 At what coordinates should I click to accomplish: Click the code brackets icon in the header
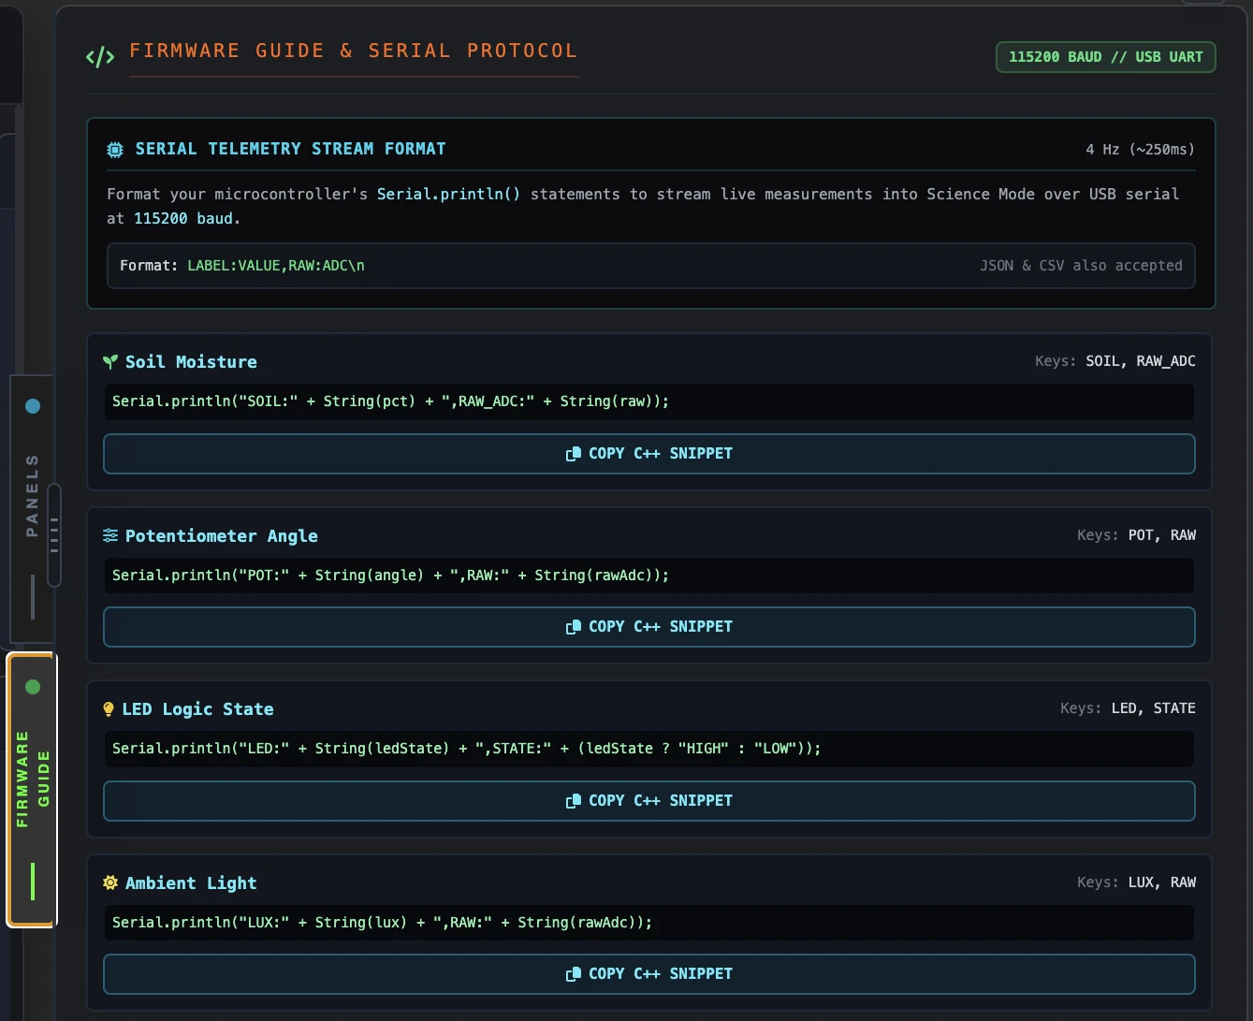click(100, 57)
